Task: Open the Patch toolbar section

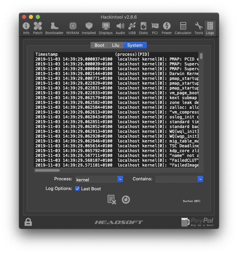Action: 38,28
